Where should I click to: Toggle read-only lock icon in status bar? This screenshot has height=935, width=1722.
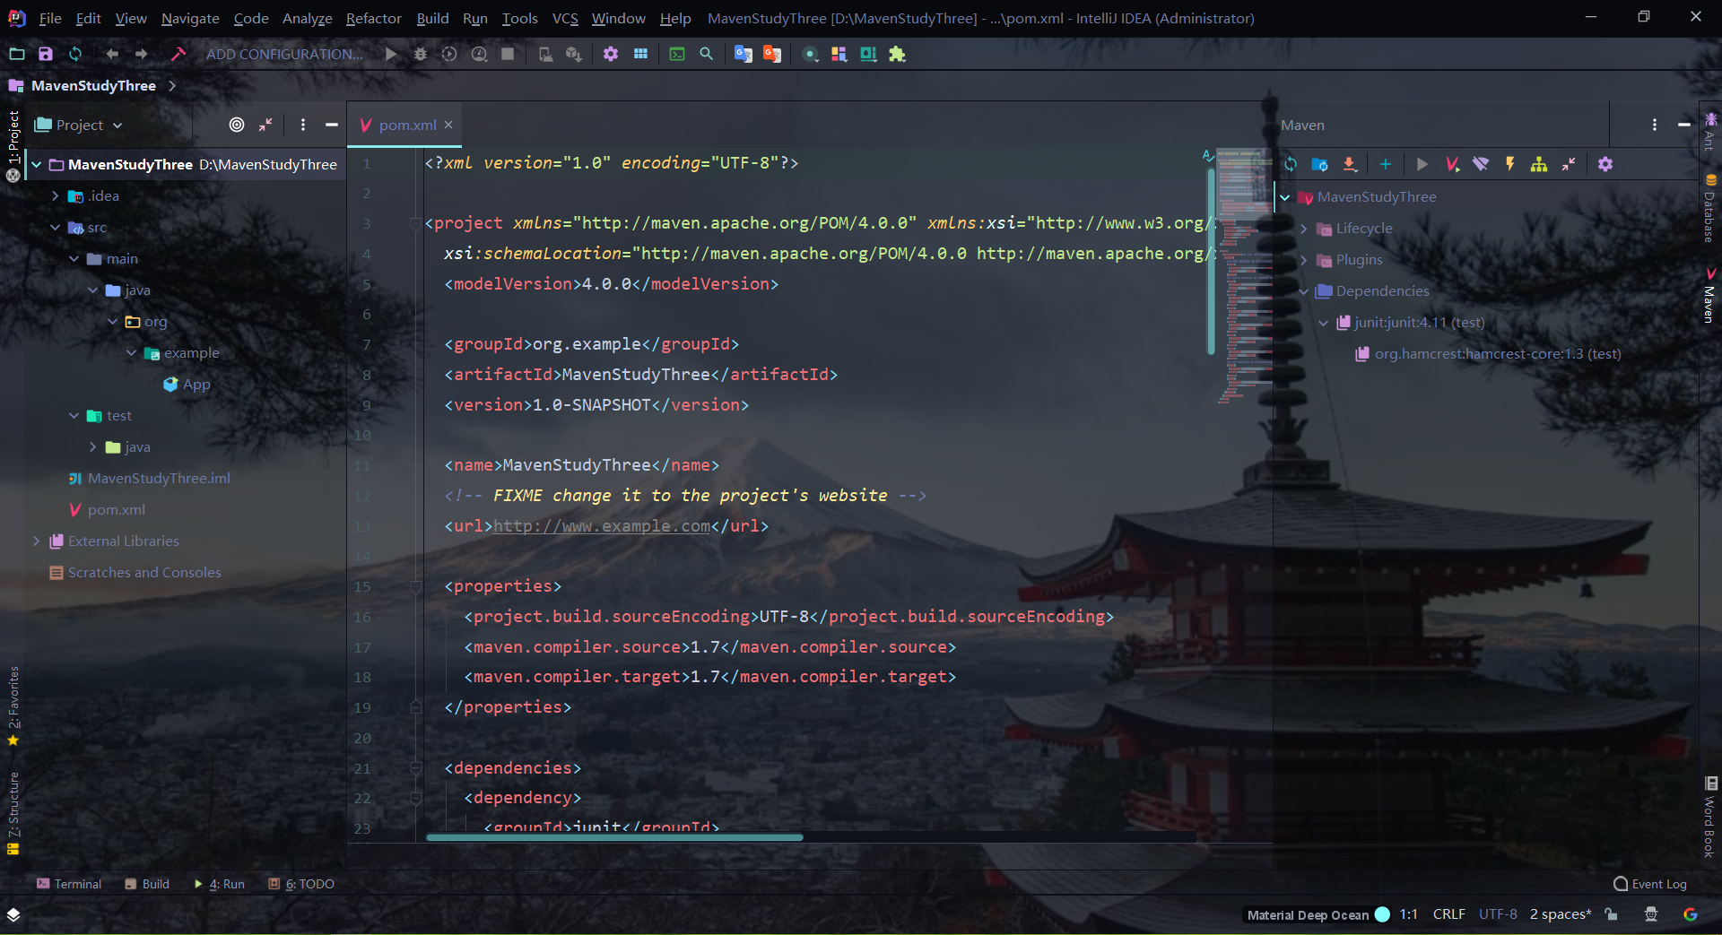point(1612,914)
